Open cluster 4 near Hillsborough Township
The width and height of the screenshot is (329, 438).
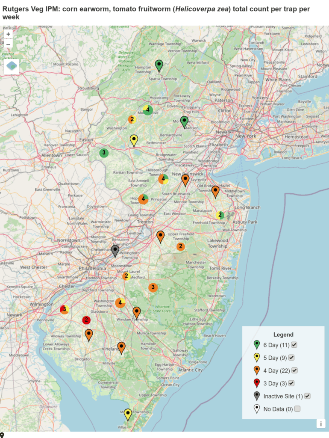coord(163,179)
